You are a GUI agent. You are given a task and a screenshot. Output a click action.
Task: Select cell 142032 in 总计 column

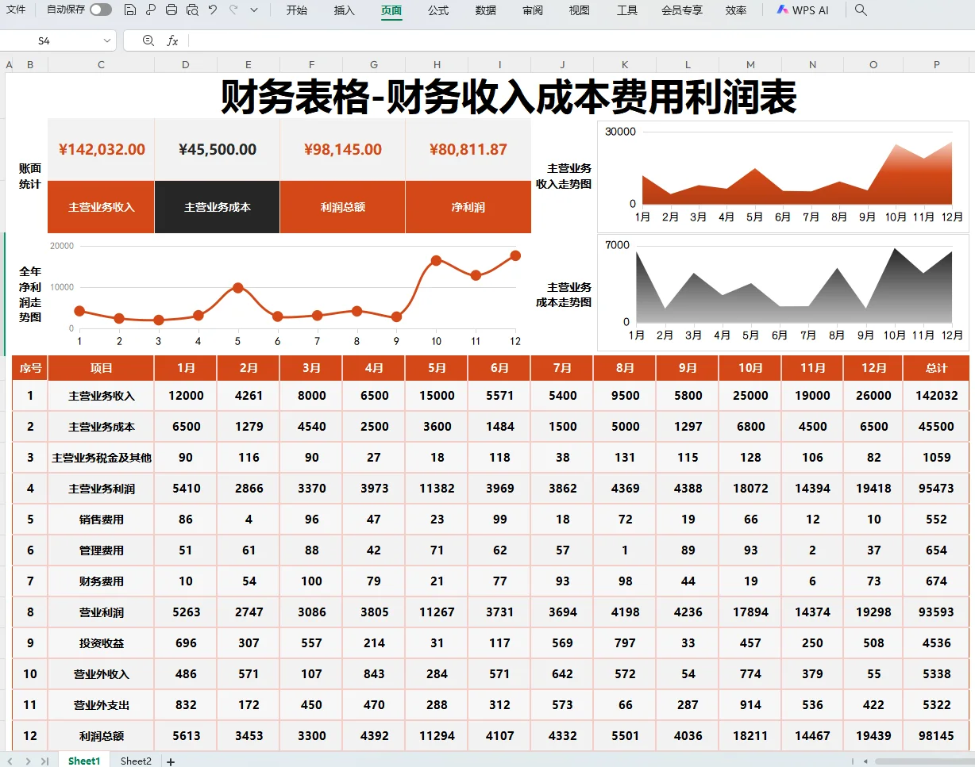point(937,396)
